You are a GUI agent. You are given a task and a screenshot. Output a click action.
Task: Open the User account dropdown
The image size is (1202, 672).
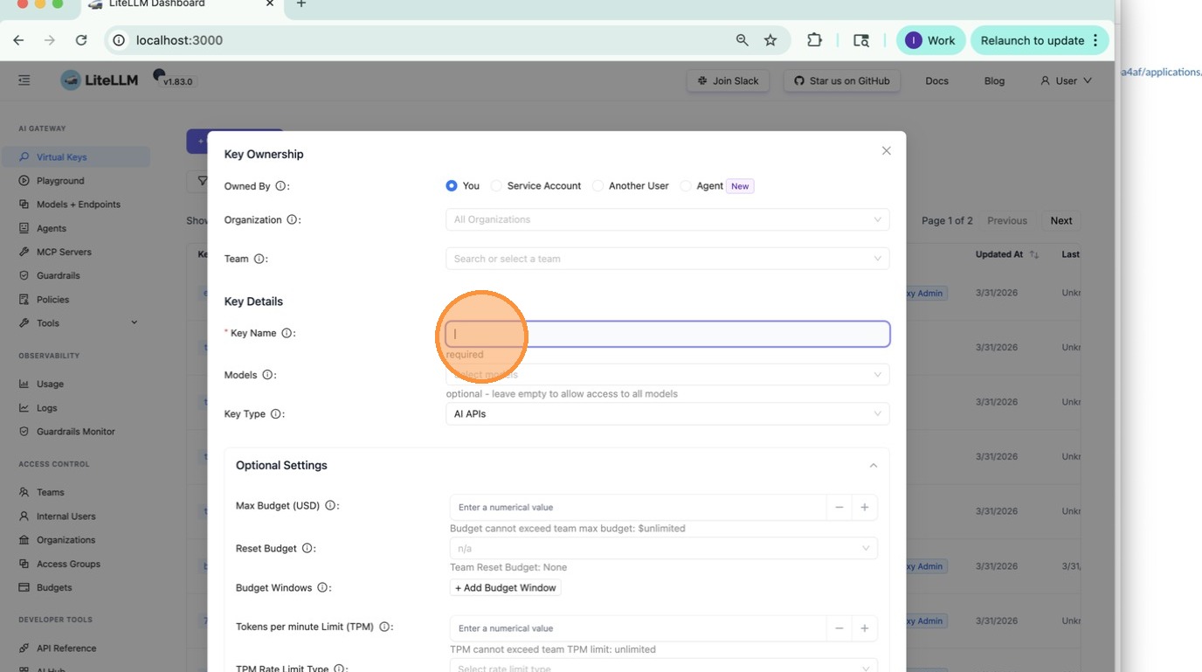pyautogui.click(x=1066, y=80)
